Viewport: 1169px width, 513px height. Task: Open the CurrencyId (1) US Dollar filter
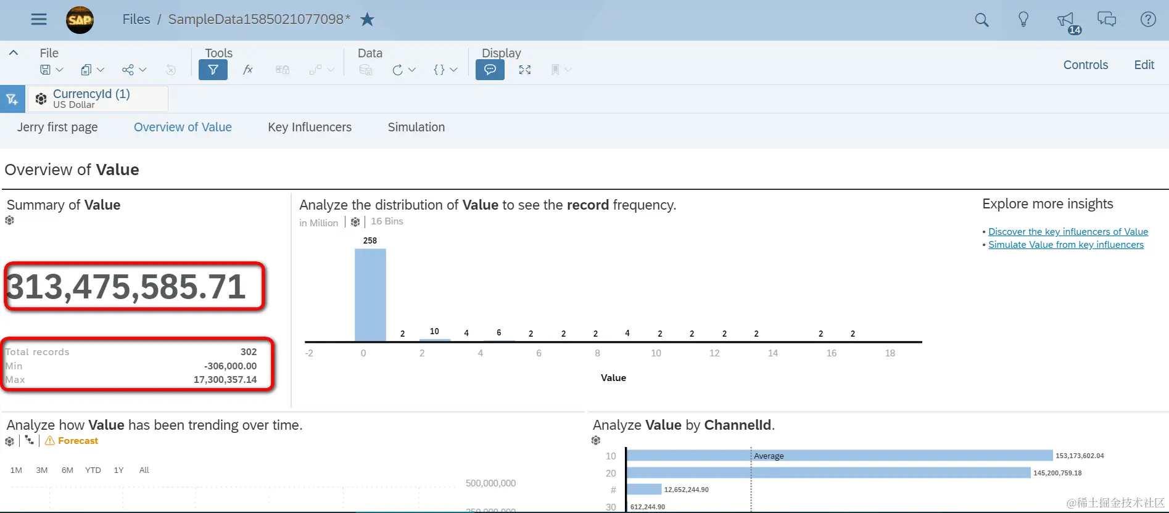pyautogui.click(x=98, y=99)
